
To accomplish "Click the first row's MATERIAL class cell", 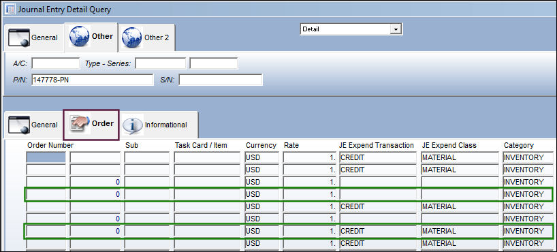I will pos(460,157).
